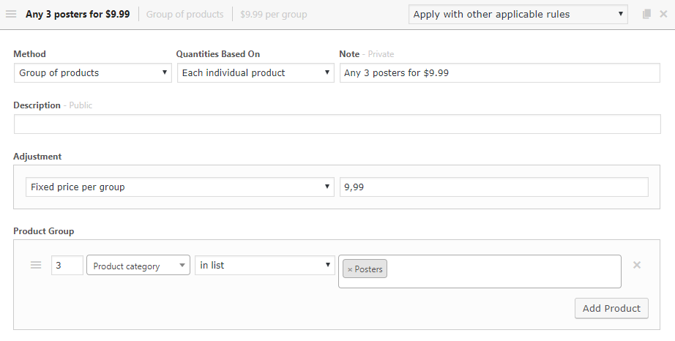The image size is (675, 341).
Task: Click the Posters tag label
Action: pyautogui.click(x=368, y=269)
